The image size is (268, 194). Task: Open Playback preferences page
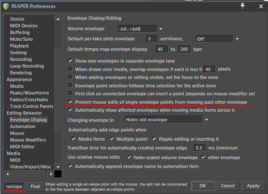tap(19, 46)
